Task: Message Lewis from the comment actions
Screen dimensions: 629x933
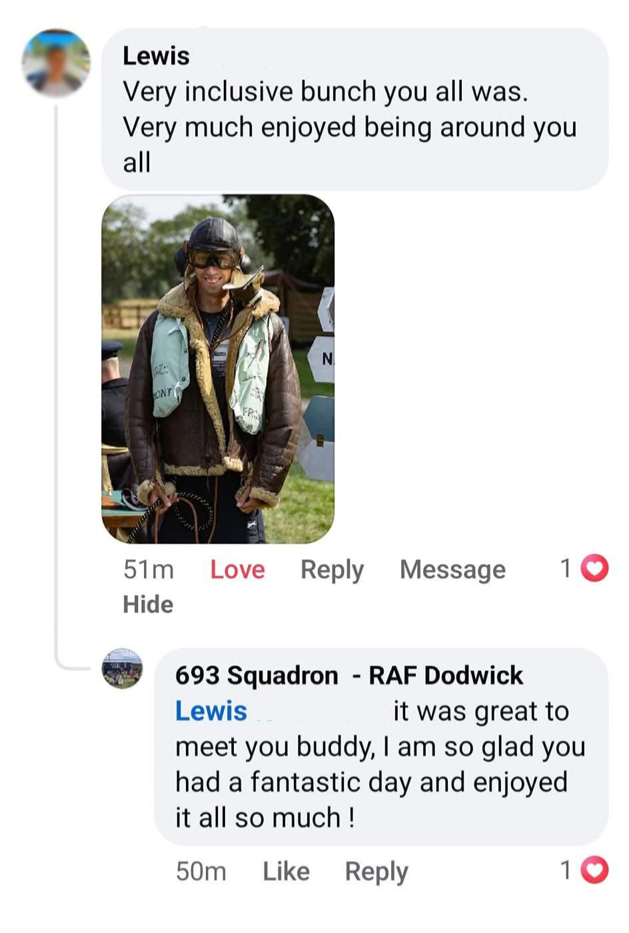Action: click(x=452, y=570)
